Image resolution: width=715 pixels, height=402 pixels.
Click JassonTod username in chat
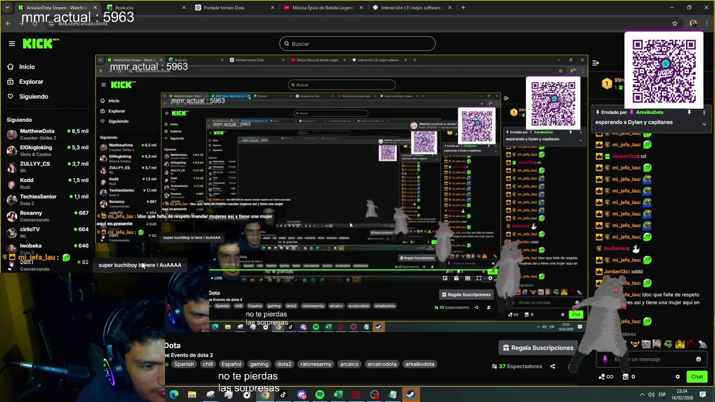tap(625, 156)
